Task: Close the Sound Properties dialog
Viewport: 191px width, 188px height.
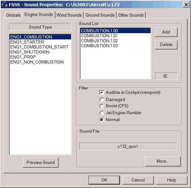Action: (x=186, y=5)
